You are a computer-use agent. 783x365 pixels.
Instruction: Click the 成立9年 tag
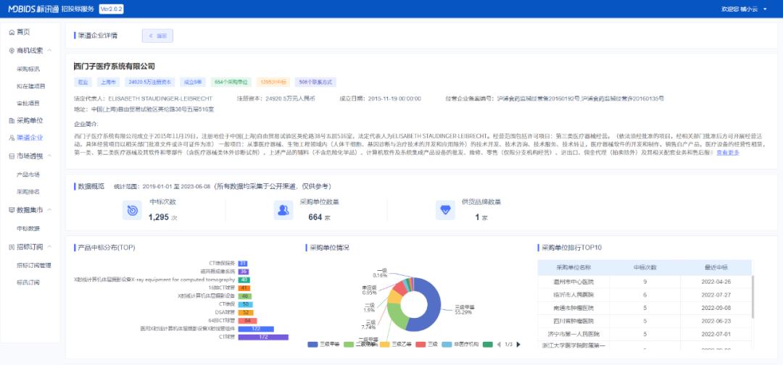click(x=192, y=83)
